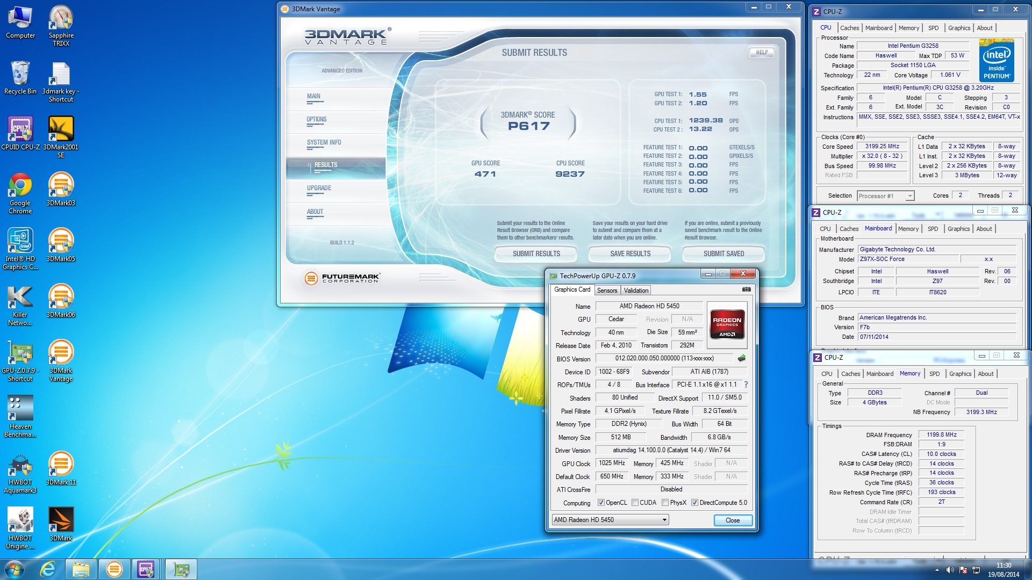Launch 3DMark03 desktop shortcut
1032x580 pixels.
click(61, 189)
